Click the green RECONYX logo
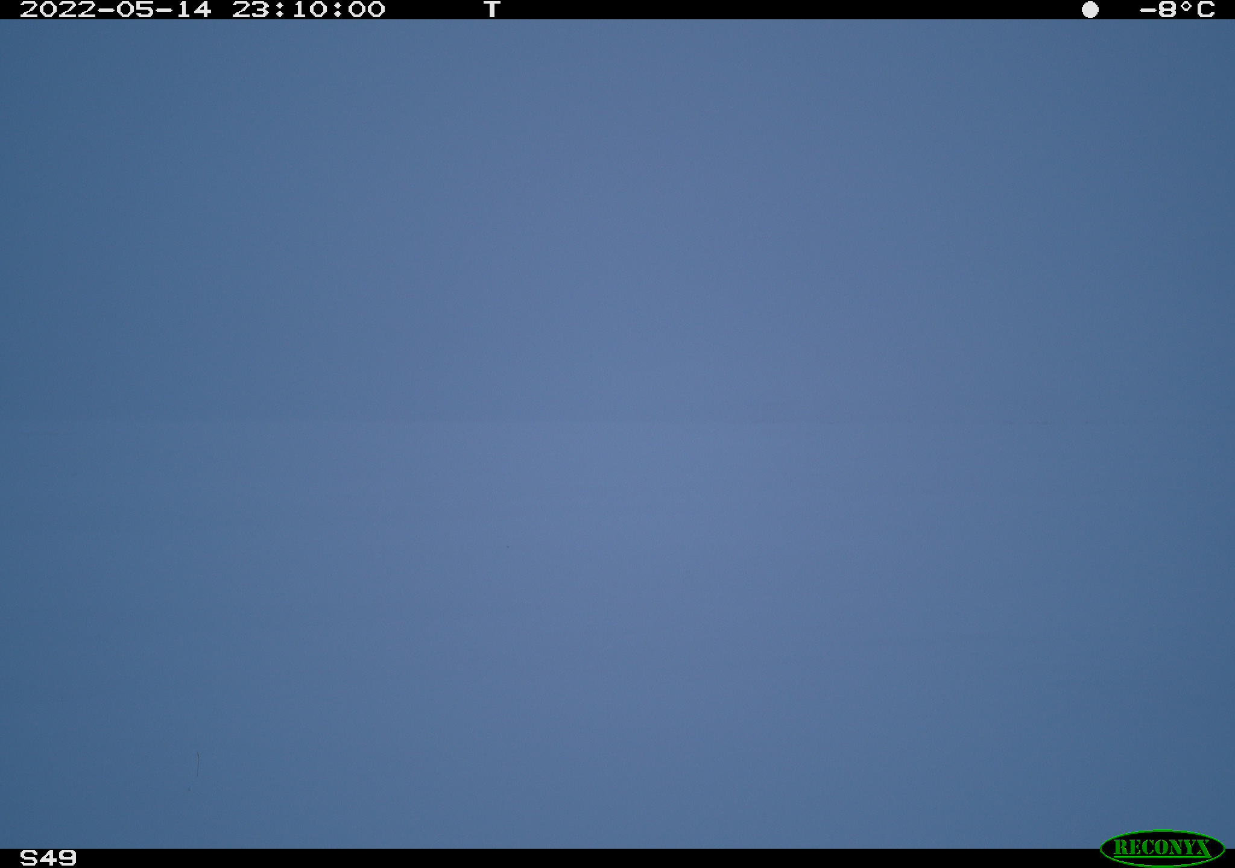This screenshot has width=1235, height=868. pos(1162,848)
